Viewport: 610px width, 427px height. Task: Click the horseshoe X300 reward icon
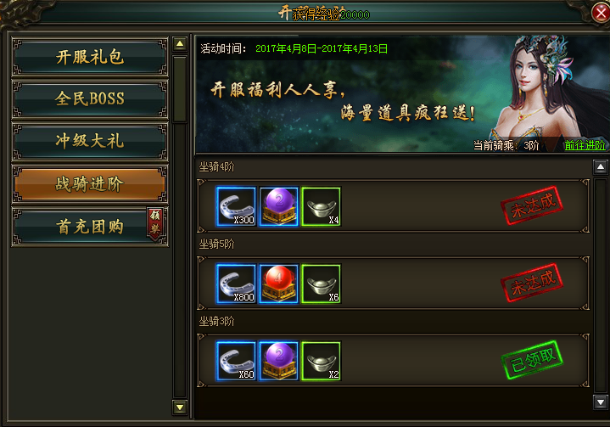coord(236,206)
